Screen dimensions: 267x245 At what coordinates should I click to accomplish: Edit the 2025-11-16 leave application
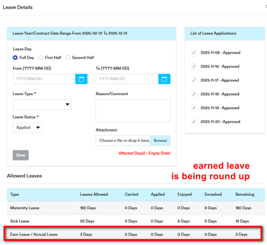coord(194,66)
